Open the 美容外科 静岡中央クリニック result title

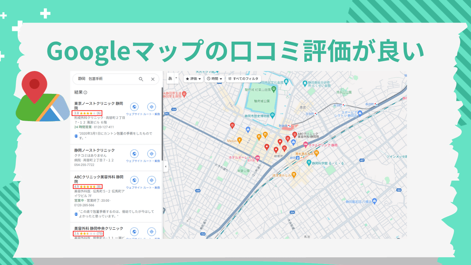tap(99, 228)
